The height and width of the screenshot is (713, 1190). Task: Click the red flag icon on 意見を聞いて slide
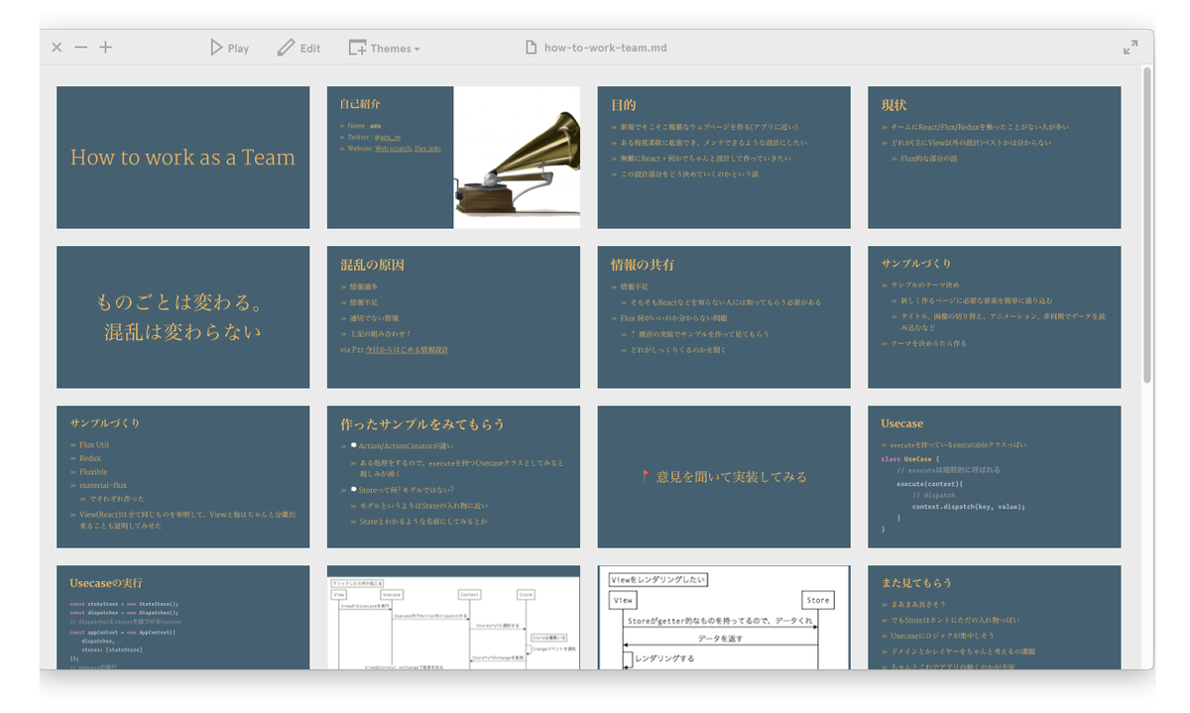646,476
